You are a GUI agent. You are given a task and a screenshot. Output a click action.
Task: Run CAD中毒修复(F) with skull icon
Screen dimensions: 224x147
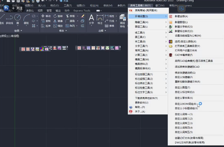coord(183,55)
